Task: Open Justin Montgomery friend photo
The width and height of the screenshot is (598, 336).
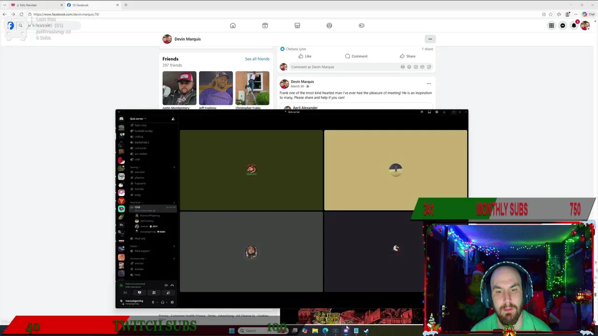Action: tap(179, 88)
